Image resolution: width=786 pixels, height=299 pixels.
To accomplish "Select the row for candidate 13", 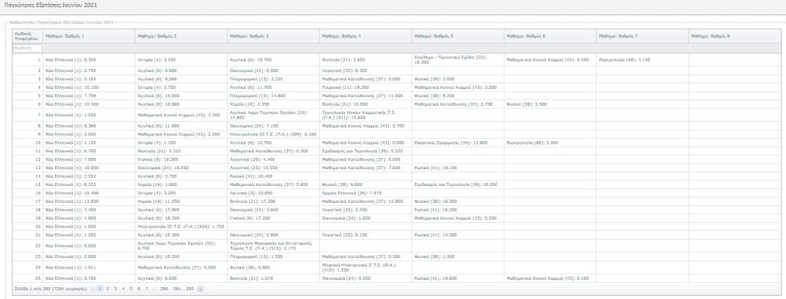I will (396, 168).
